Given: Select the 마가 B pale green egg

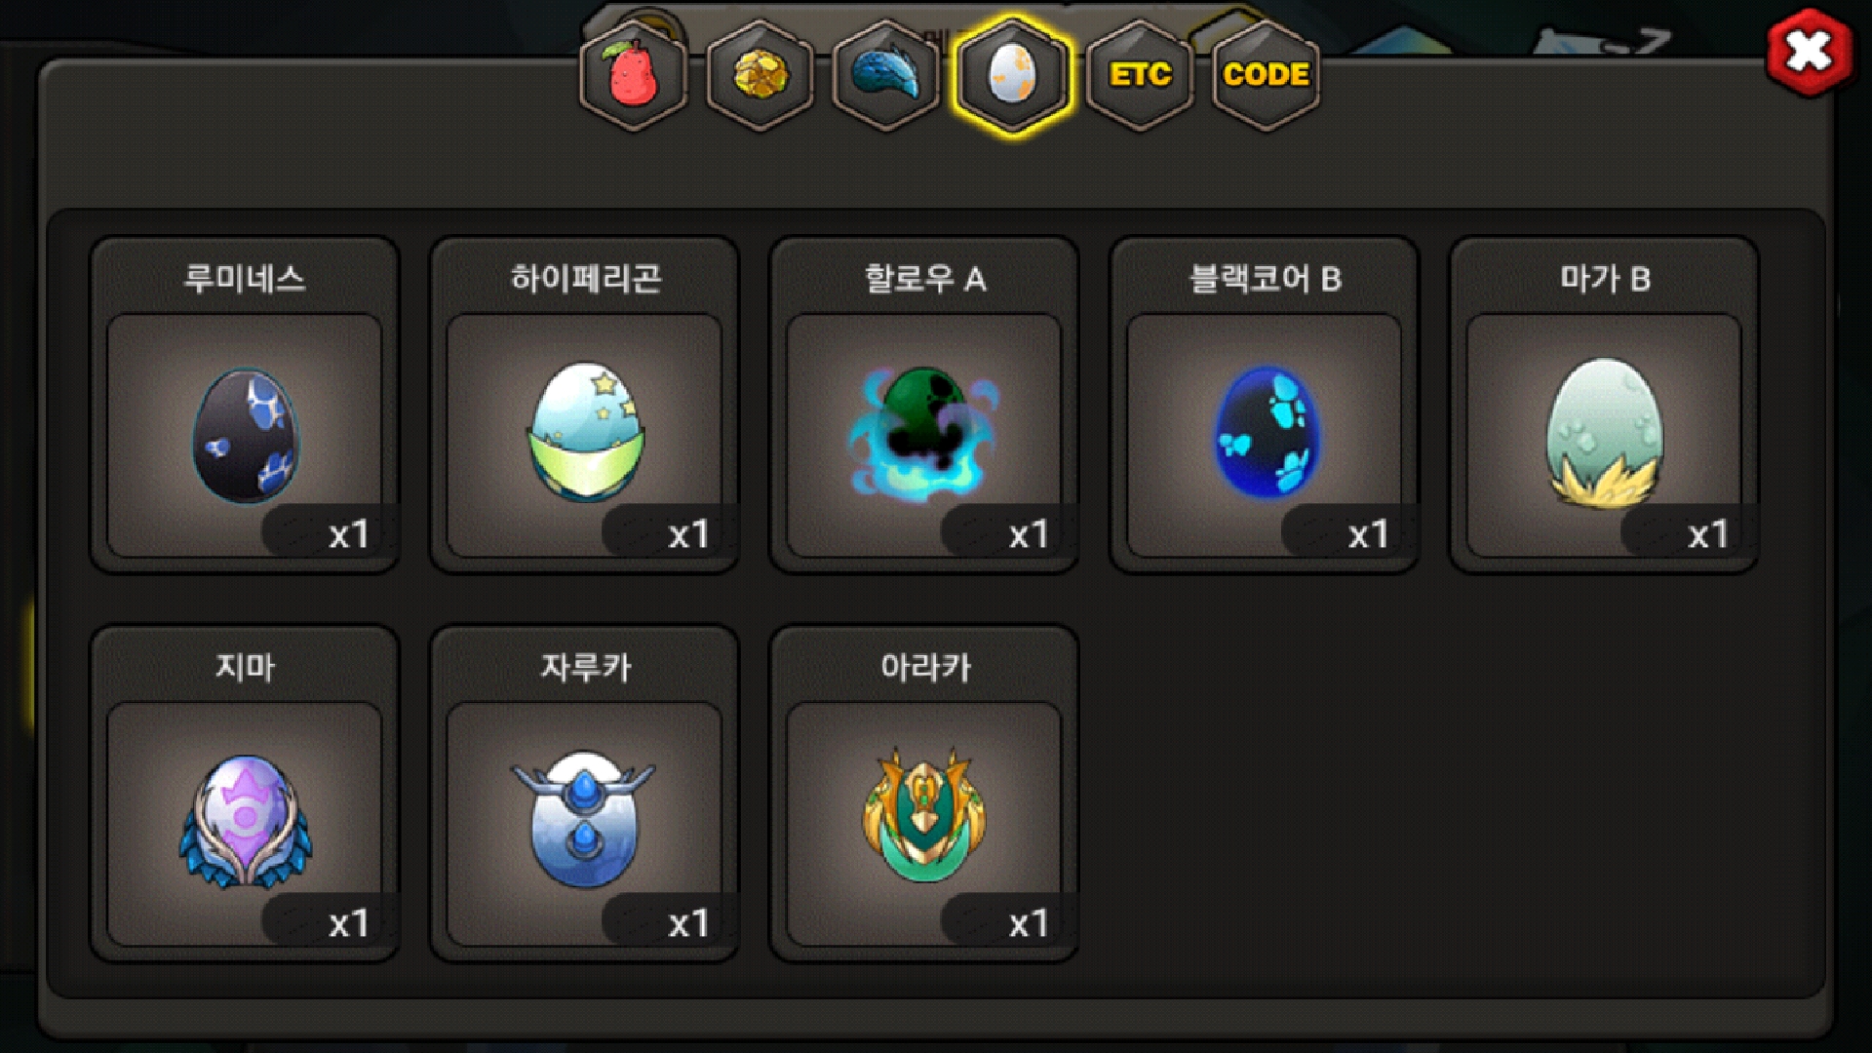Looking at the screenshot, I should pos(1603,432).
